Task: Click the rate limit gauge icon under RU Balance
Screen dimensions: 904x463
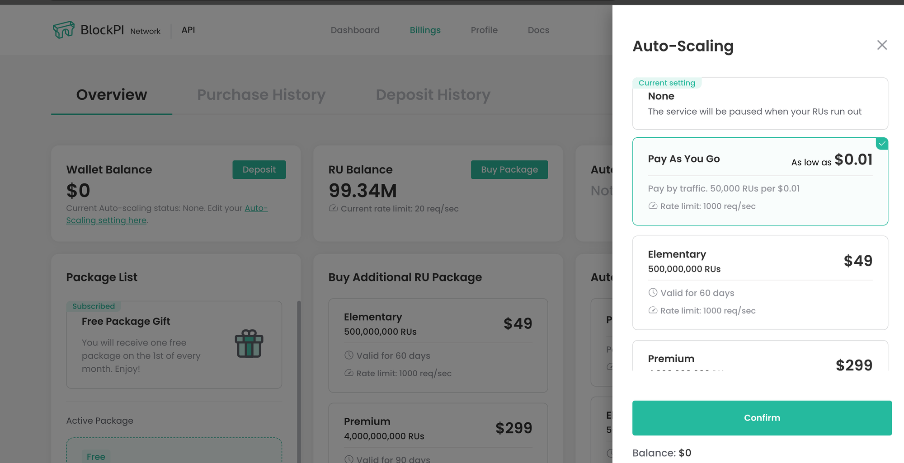Action: [333, 208]
